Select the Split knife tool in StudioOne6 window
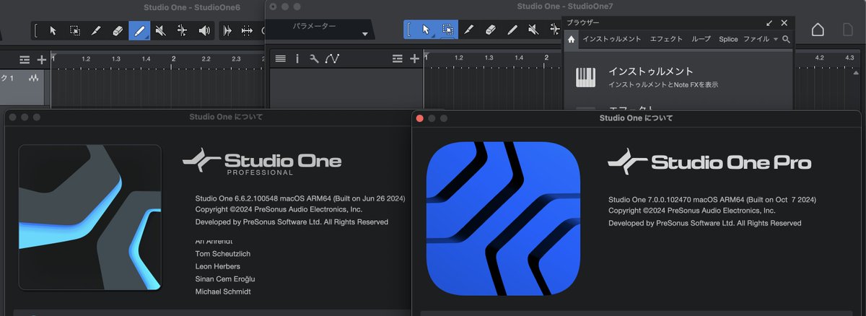 tap(96, 30)
